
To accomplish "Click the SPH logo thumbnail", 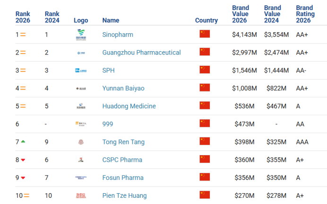I will click(81, 71).
